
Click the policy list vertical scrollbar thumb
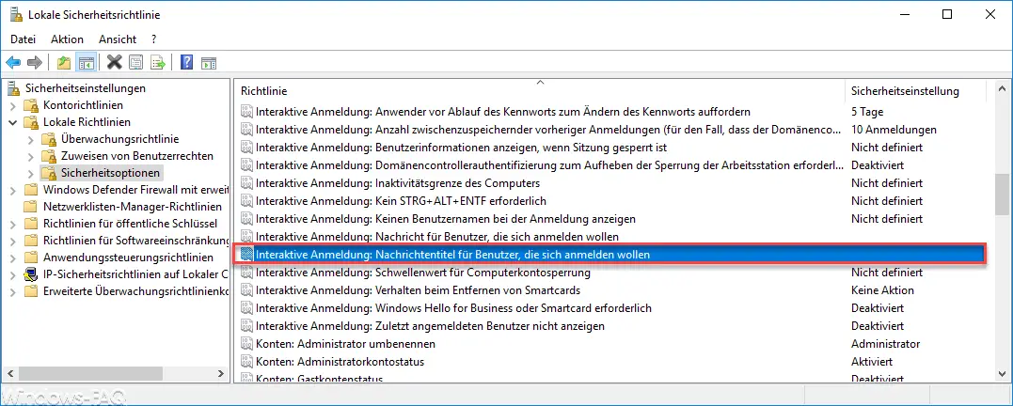coord(1002,194)
